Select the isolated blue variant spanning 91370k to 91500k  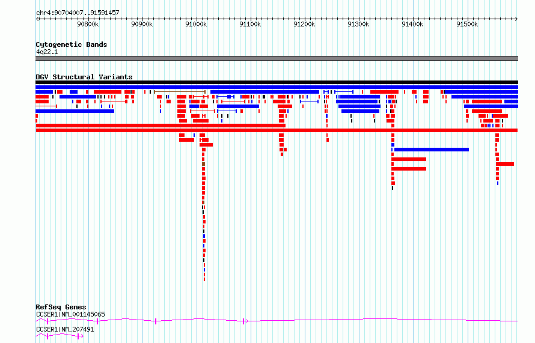point(432,150)
